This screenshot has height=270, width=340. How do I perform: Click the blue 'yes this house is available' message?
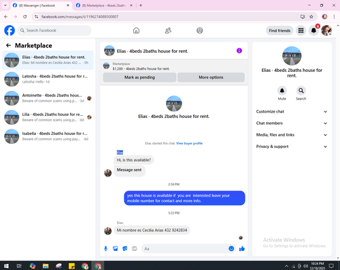coord(184,198)
